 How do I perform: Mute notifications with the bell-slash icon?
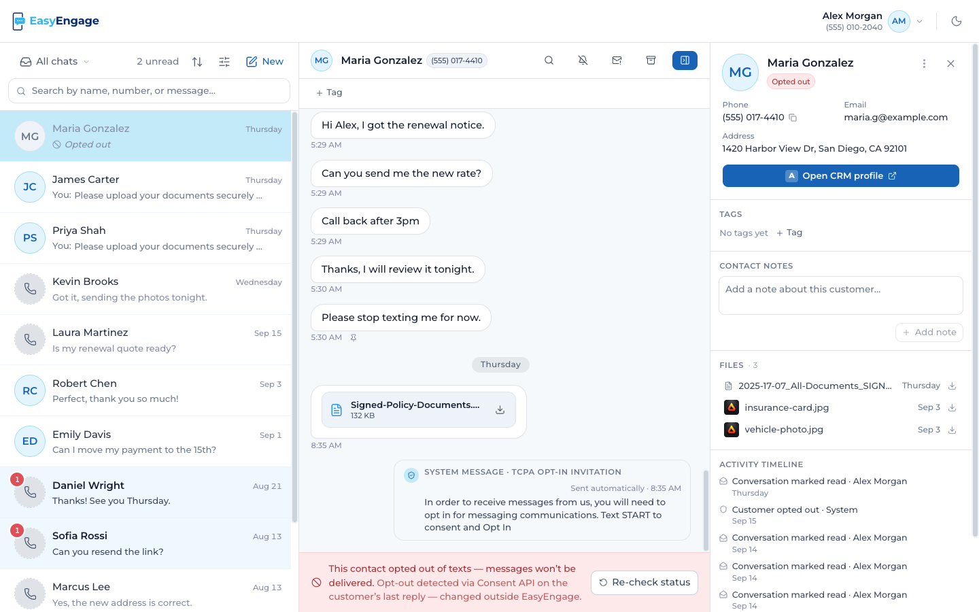coord(583,61)
